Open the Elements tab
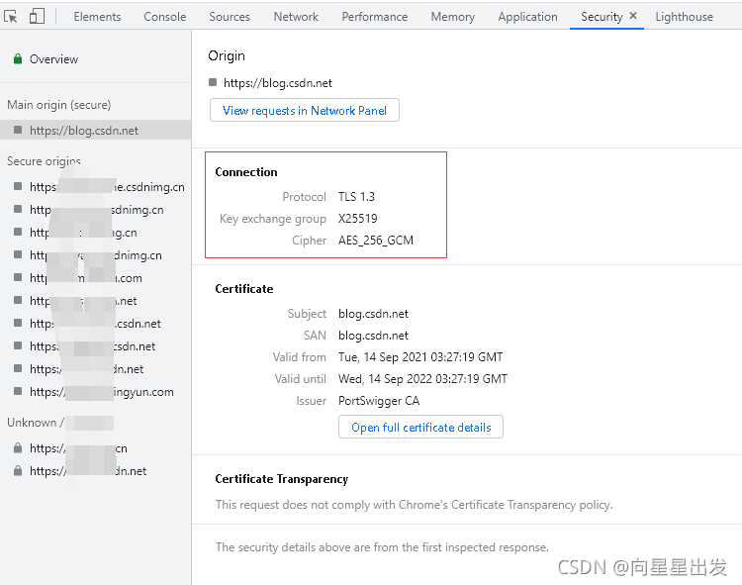 pos(97,17)
